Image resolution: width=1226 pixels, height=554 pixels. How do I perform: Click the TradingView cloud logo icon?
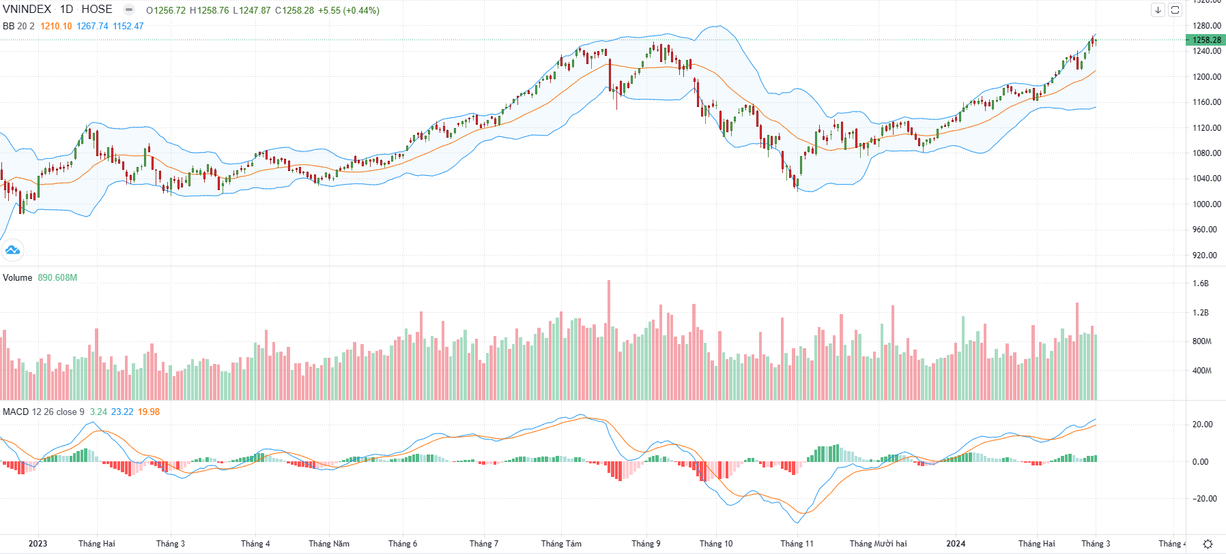click(12, 250)
